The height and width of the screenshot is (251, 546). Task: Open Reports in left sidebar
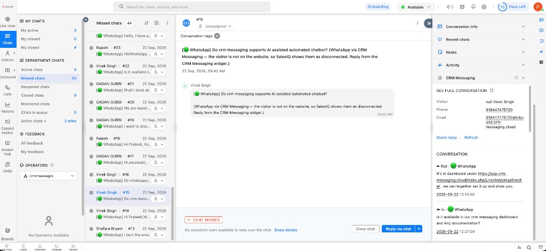point(7,107)
